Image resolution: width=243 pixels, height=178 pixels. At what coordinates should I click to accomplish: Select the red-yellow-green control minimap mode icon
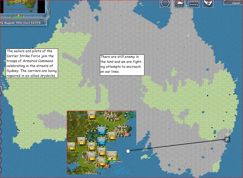pos(18,16)
